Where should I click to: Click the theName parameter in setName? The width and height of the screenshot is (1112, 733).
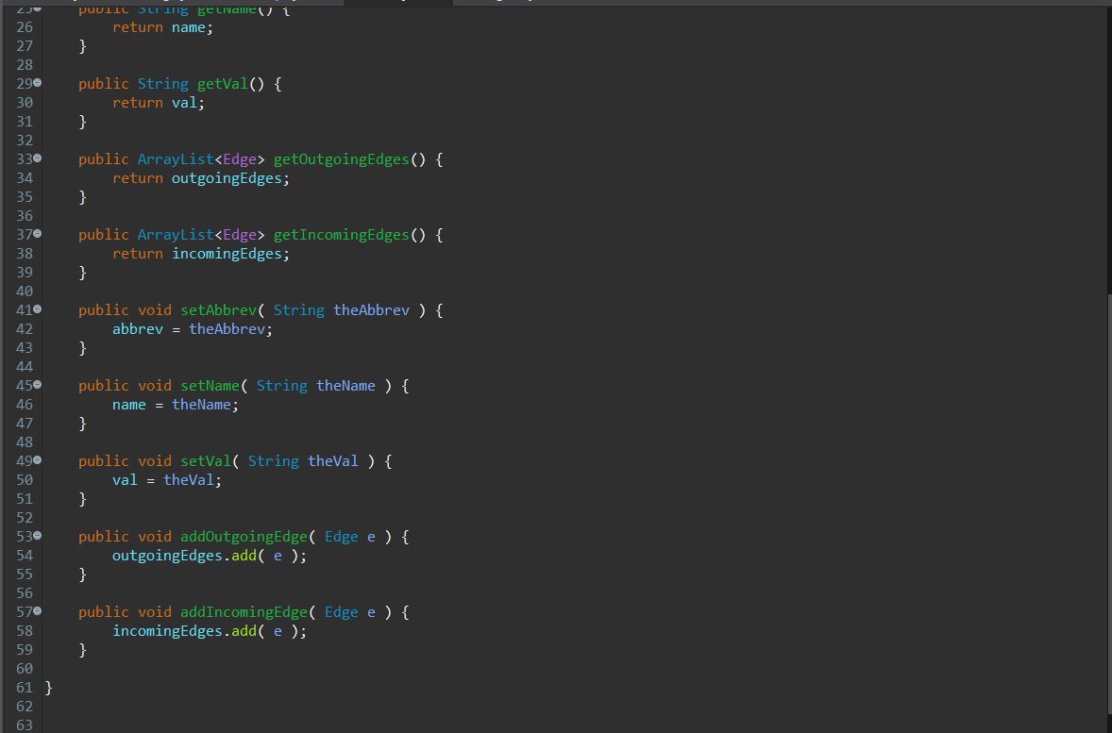345,385
